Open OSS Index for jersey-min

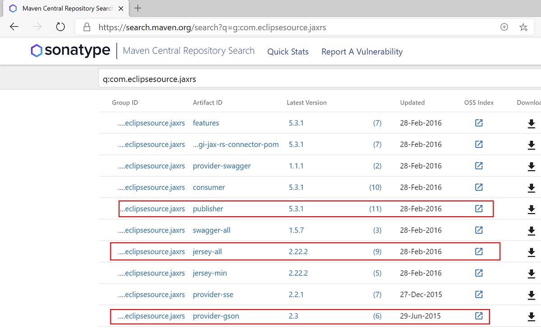point(479,273)
